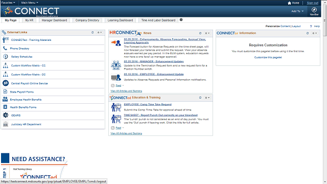Click the Custom Workflow Matrix - DC icon

6,74
